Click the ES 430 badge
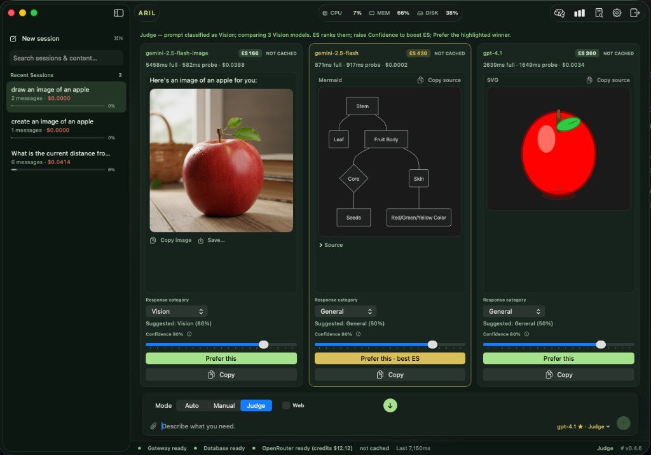This screenshot has width=651, height=455. (x=418, y=53)
